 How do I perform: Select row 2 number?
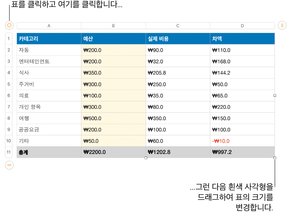point(9,50)
